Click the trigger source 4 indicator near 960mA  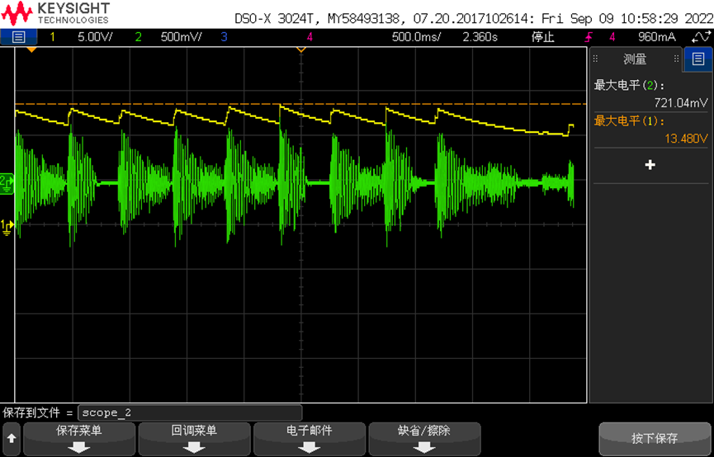pos(612,37)
